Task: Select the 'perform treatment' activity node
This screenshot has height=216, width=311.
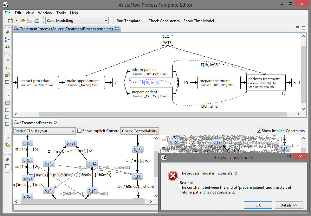Action: (x=266, y=82)
